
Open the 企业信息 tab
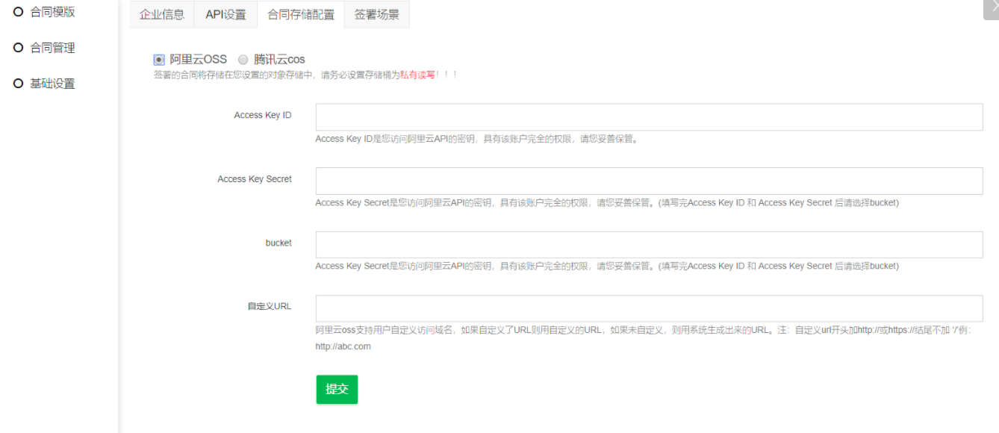(162, 14)
